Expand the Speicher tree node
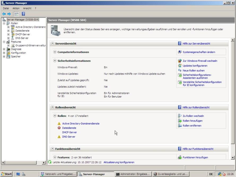The width and height of the screenshot is (236, 177). pos(4,56)
